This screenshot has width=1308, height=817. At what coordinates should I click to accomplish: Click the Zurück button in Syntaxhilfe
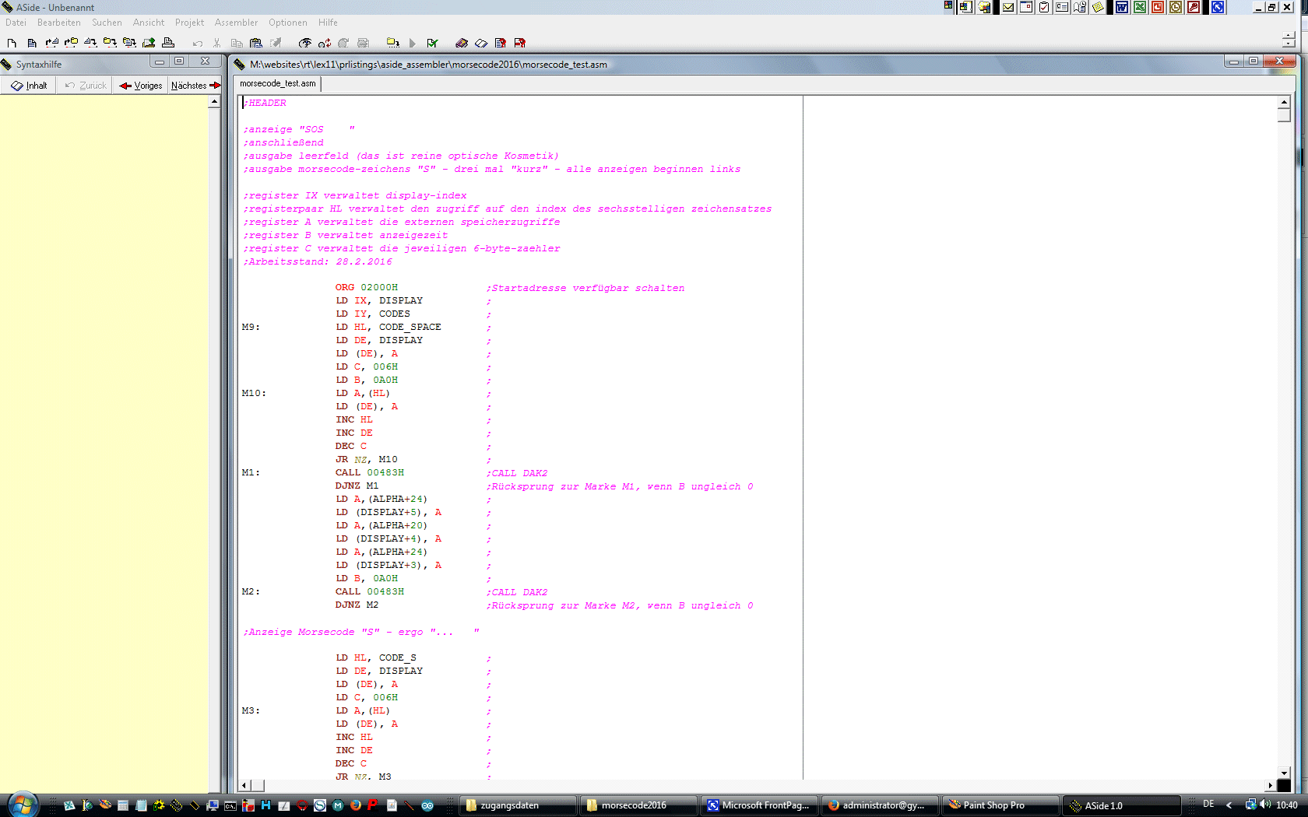86,86
